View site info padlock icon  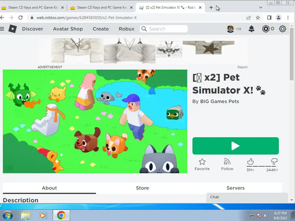32,18
